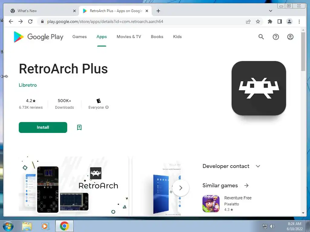Add RetroArch Plus to wishlist
The height and width of the screenshot is (232, 310).
(79, 127)
